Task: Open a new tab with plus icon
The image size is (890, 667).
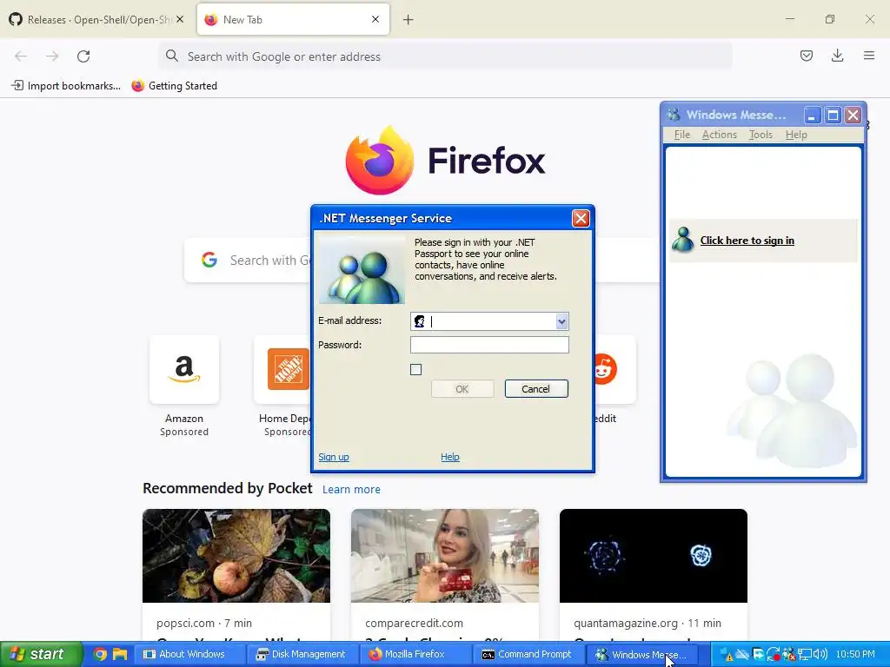Action: point(408,20)
